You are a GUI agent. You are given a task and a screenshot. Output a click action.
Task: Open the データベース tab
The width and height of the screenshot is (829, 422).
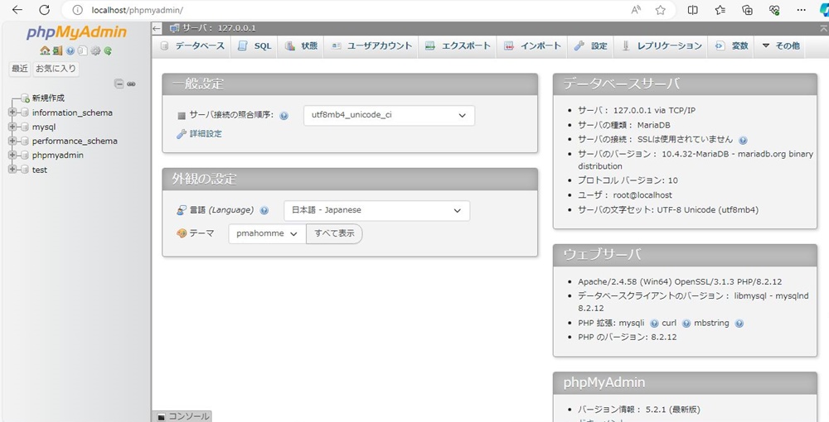(x=193, y=46)
